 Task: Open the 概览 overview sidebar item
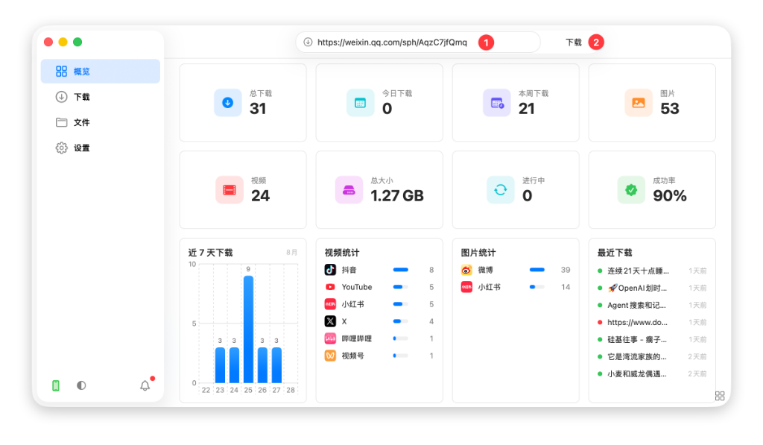point(101,71)
